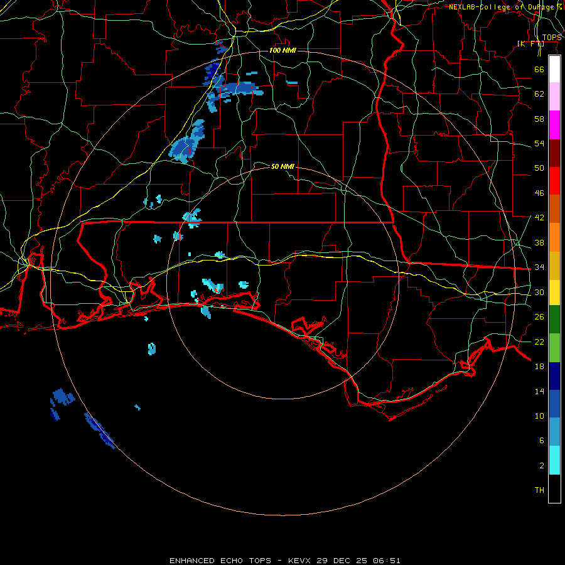Click the "TH" threshold label
Viewport: 565px width, 565px height.
(x=539, y=490)
